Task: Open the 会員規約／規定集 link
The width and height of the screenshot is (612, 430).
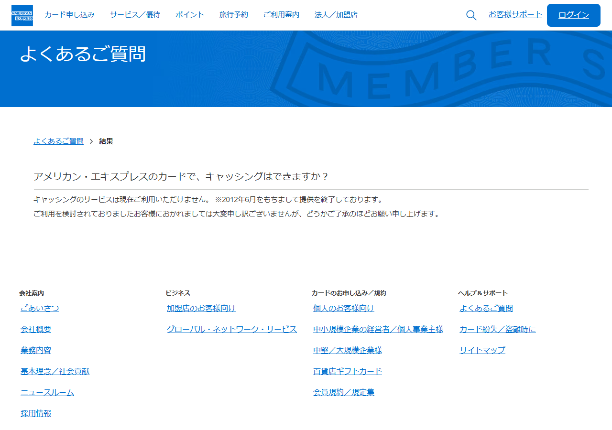Action: tap(344, 392)
